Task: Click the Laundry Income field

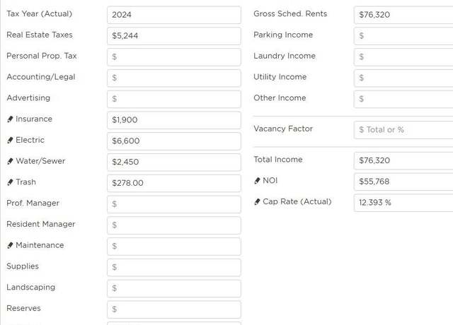Action: coord(403,57)
